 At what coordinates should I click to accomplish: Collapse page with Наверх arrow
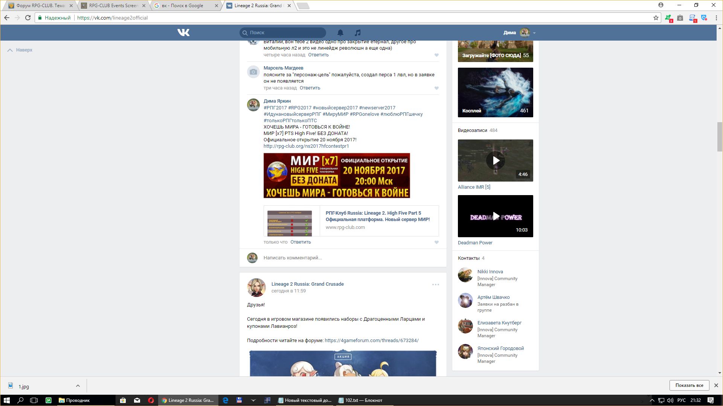coord(20,50)
